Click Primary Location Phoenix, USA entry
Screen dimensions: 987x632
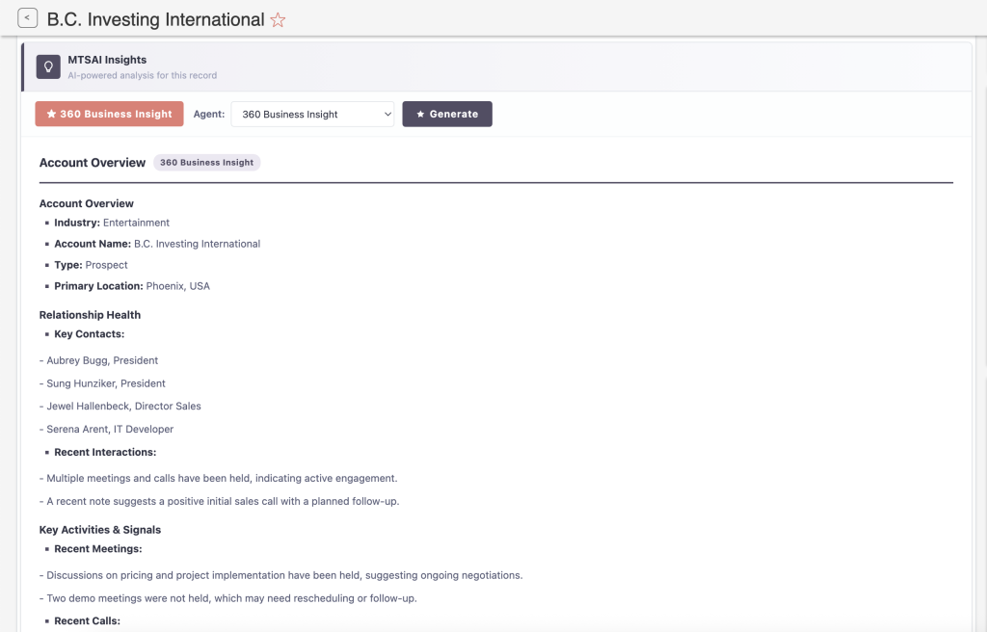[x=131, y=286]
